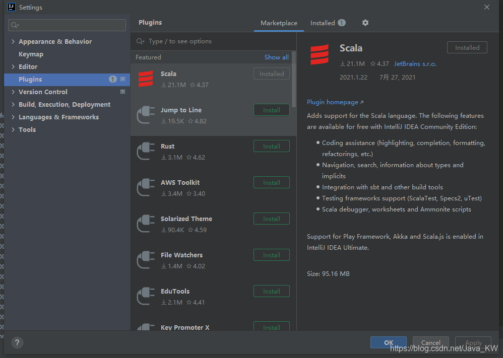Select the Scala plugin name in list
This screenshot has width=503, height=358.
pyautogui.click(x=168, y=74)
